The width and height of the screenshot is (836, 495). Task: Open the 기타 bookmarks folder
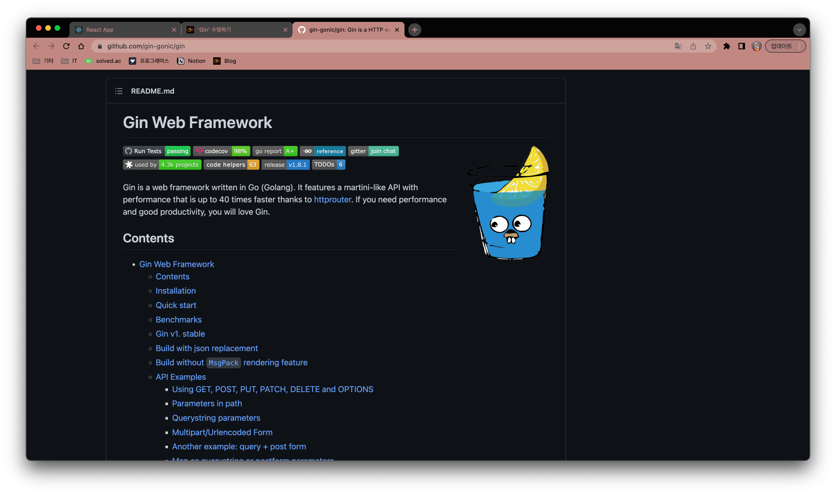click(x=43, y=61)
